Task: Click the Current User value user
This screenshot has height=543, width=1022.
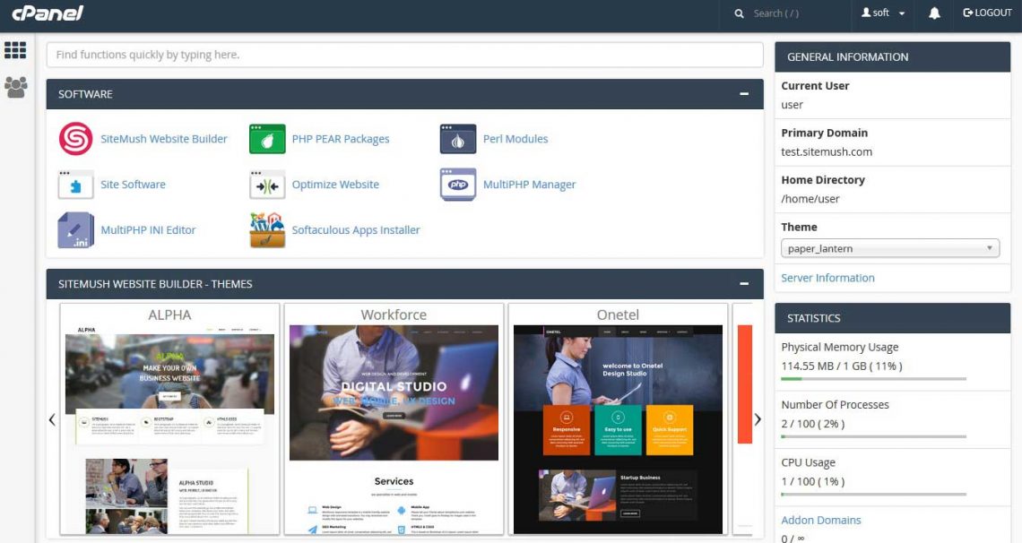Action: [x=792, y=105]
